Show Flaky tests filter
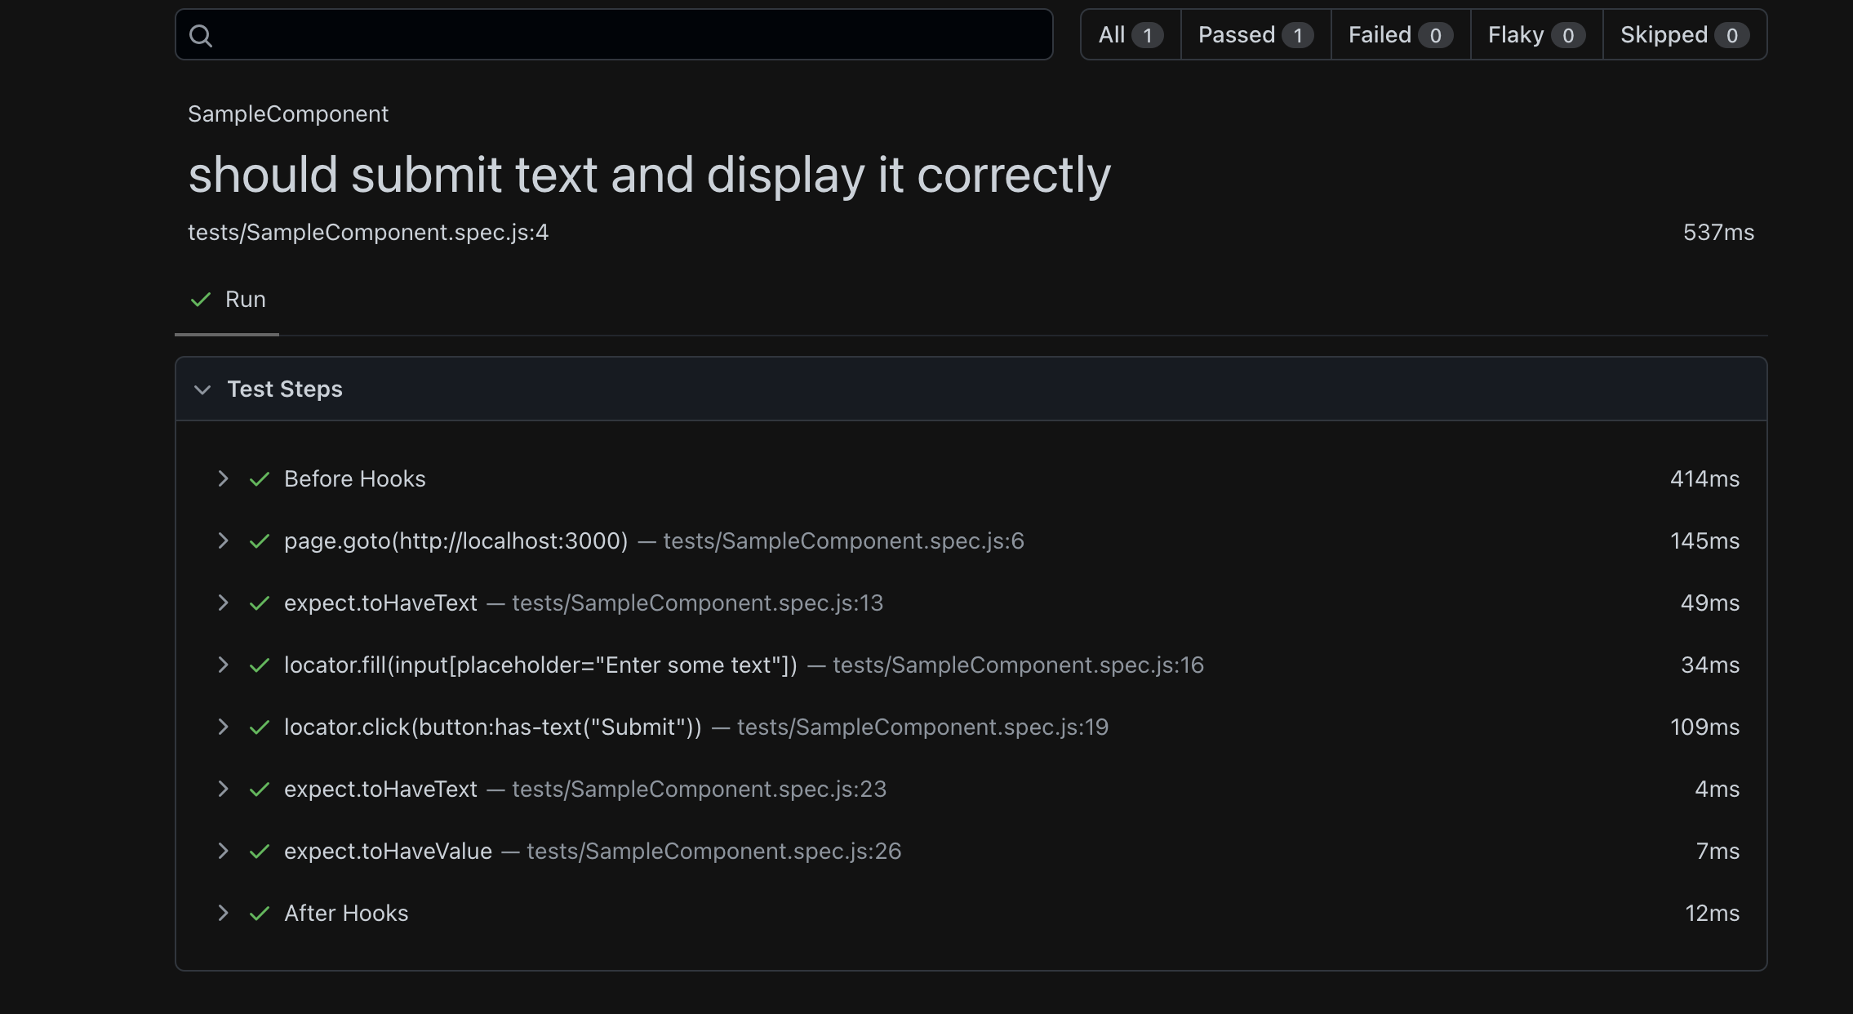The image size is (1853, 1014). [x=1536, y=34]
